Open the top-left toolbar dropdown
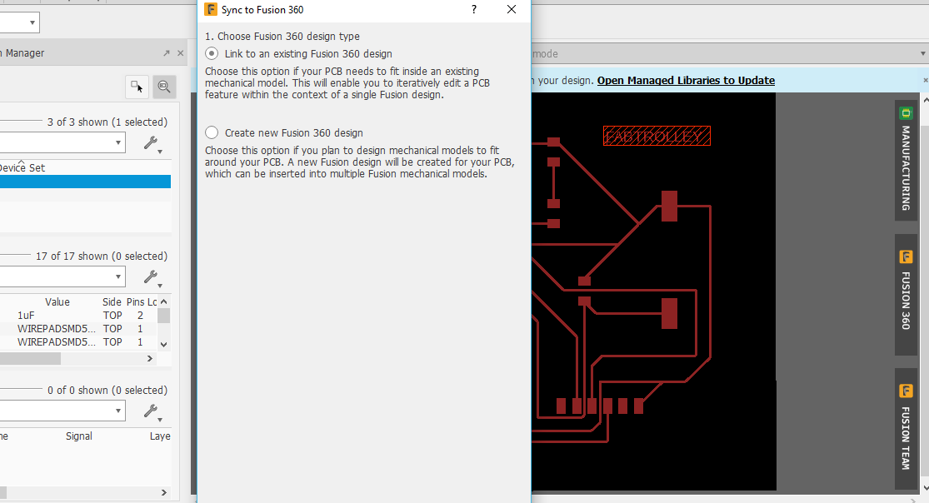Image resolution: width=929 pixels, height=503 pixels. tap(32, 22)
